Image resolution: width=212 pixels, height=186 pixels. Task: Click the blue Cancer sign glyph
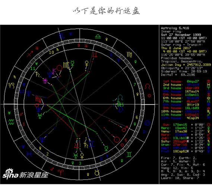coord(147,123)
